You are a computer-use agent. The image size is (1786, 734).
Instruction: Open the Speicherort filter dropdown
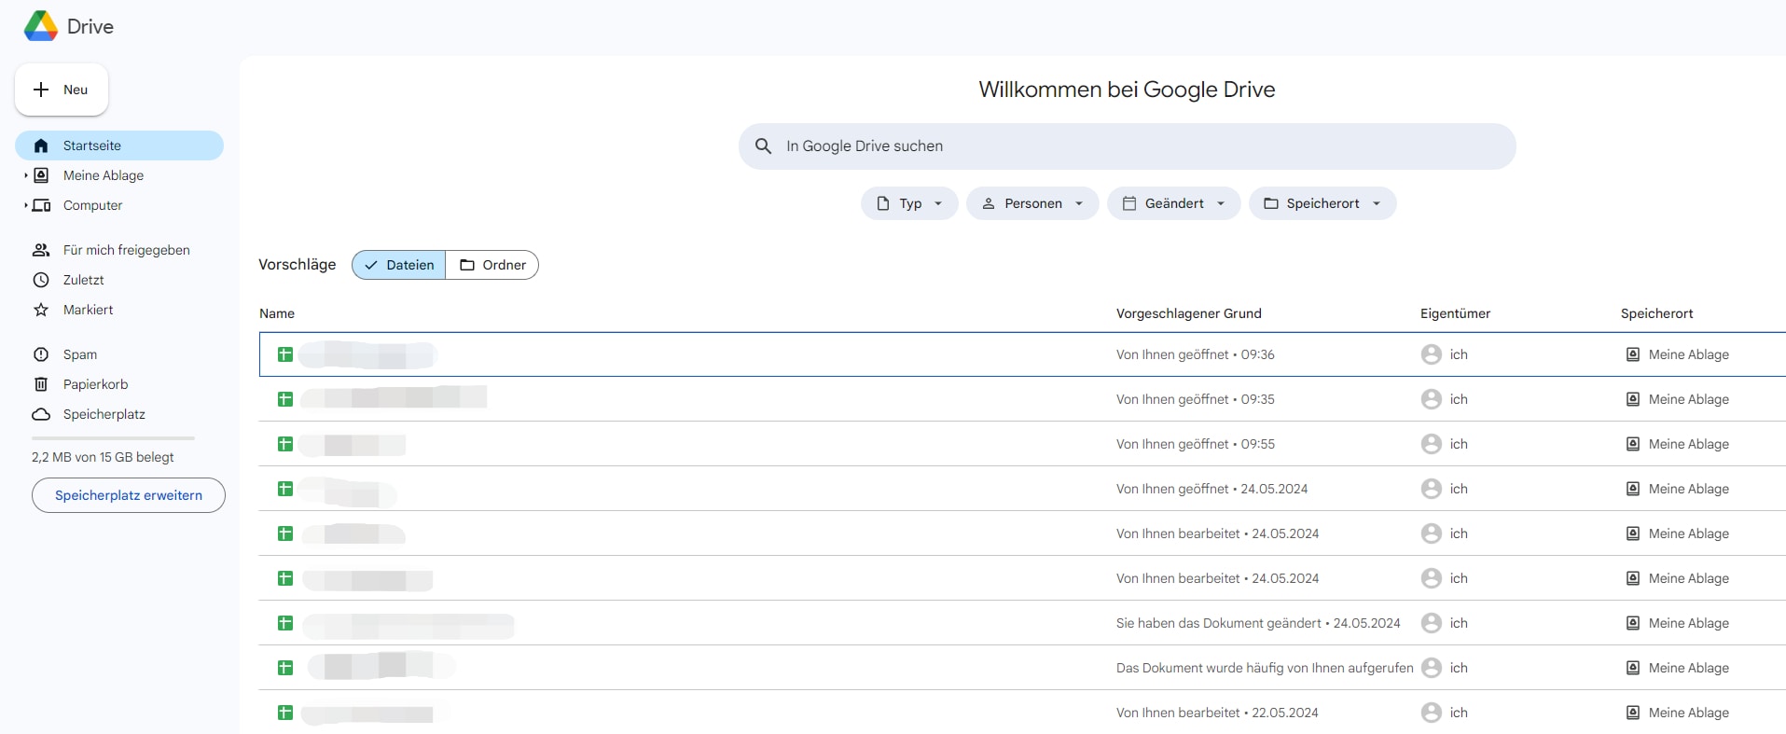tap(1322, 203)
